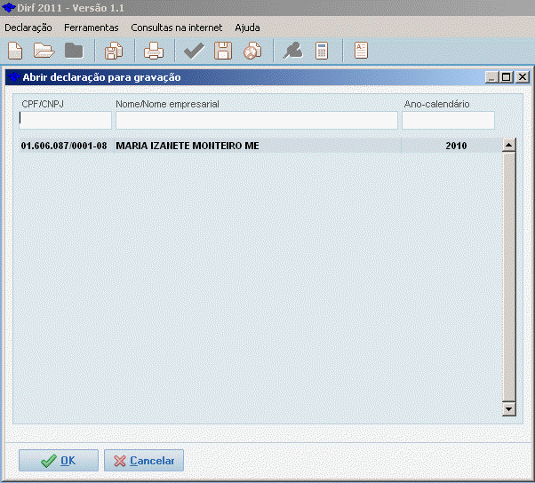The width and height of the screenshot is (535, 483).
Task: Click the globe transmit declaration icon
Action: [252, 51]
